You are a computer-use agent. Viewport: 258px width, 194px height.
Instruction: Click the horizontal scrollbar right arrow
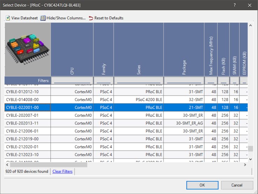point(245,164)
